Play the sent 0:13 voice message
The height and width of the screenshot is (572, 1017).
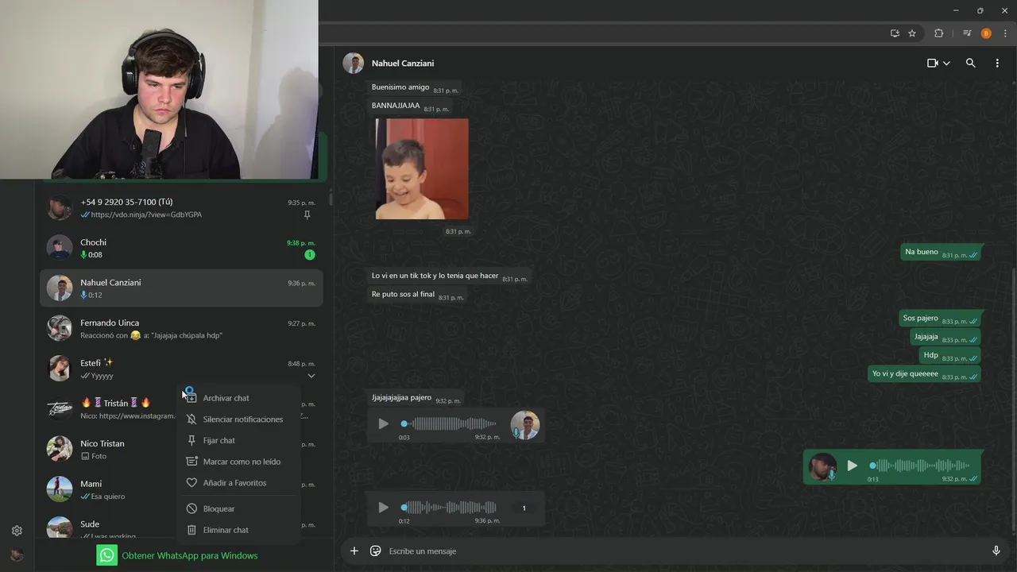(852, 466)
